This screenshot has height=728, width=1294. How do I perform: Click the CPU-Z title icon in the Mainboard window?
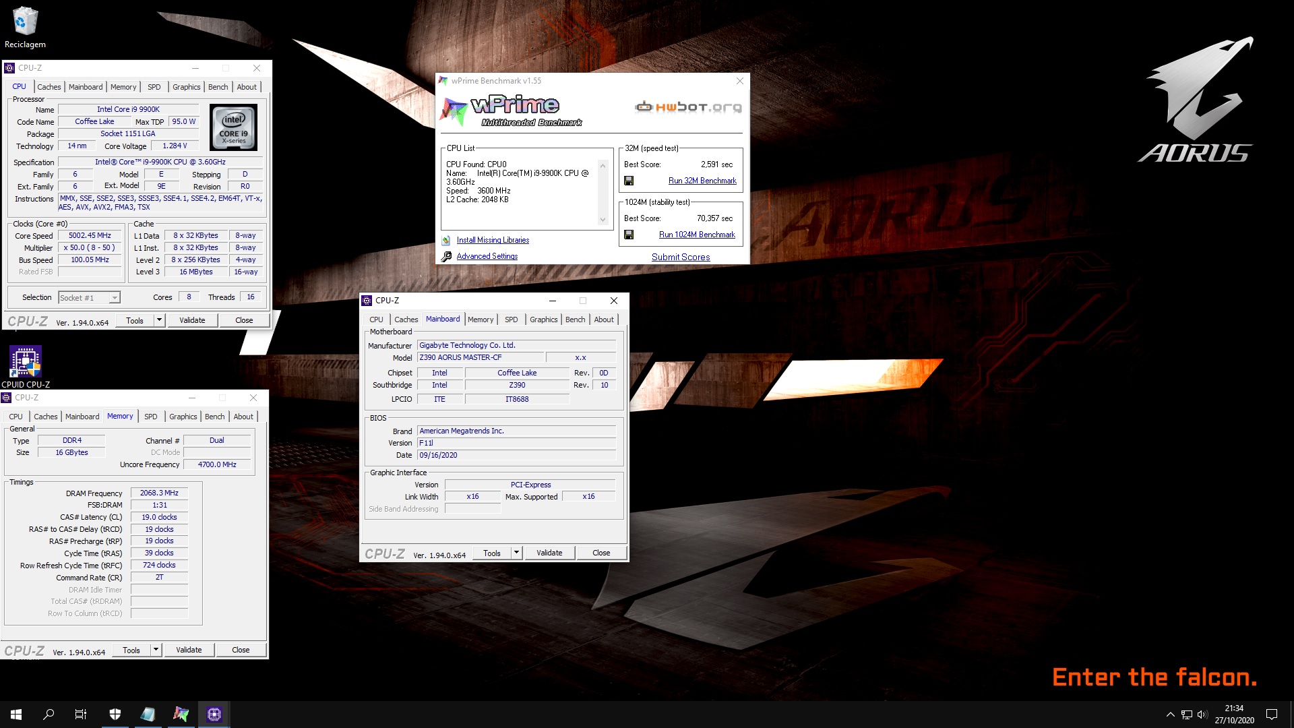[367, 301]
